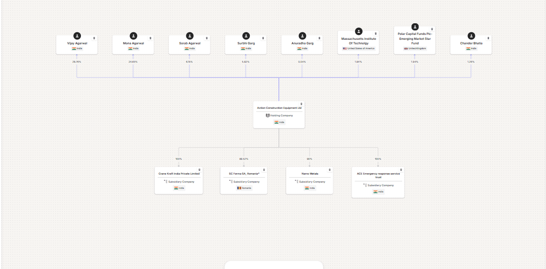Click the Subsidiary Company hierarchy icon on Namo Metals
The height and width of the screenshot is (269, 546).
tap(296, 182)
